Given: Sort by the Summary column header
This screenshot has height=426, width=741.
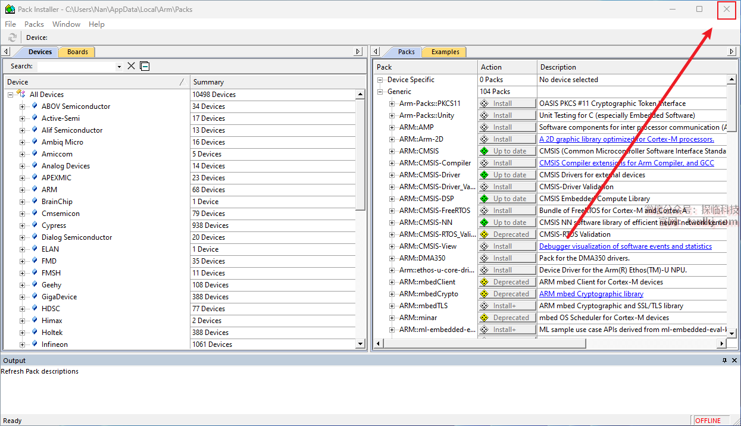Looking at the screenshot, I should point(208,82).
